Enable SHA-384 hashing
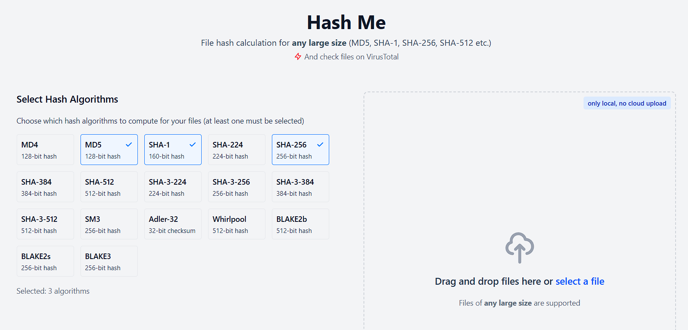This screenshot has height=330, width=688. click(45, 187)
